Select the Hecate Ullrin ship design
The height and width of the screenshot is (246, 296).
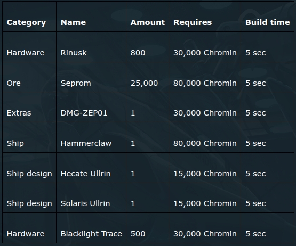click(x=85, y=174)
